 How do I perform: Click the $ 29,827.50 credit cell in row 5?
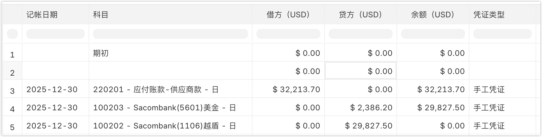pos(369,126)
